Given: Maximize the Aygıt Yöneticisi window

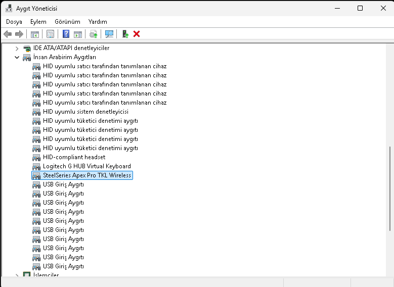Looking at the screenshot, I should coord(360,8).
